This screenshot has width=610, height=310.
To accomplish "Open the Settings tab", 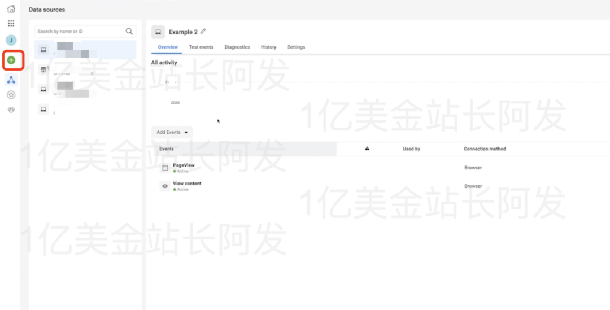I will tap(296, 47).
